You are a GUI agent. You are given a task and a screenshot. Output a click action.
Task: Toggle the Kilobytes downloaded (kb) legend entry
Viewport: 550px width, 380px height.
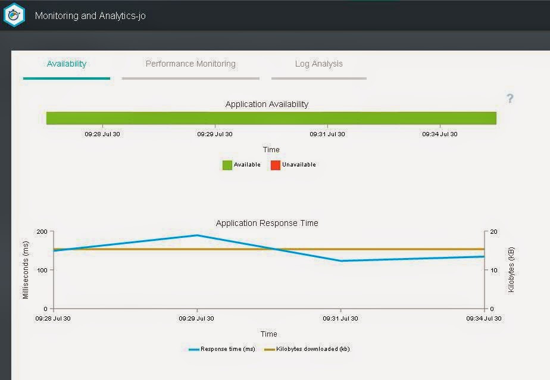point(307,349)
